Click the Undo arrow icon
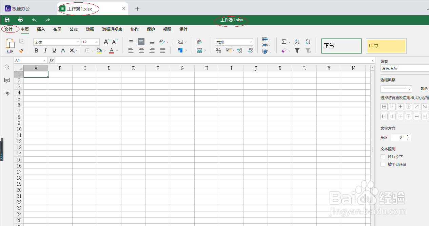Screen dimensions: 429x226 pyautogui.click(x=34, y=20)
